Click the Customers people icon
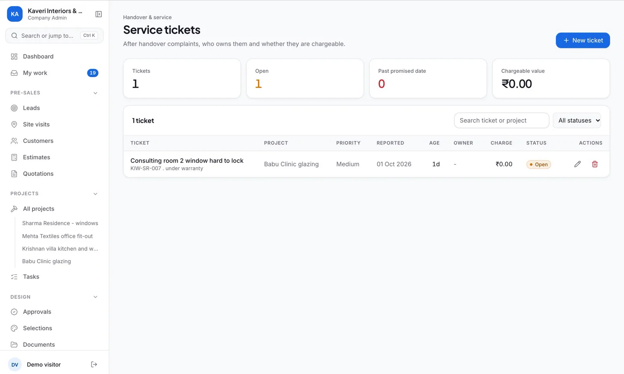This screenshot has width=624, height=374. tap(14, 141)
